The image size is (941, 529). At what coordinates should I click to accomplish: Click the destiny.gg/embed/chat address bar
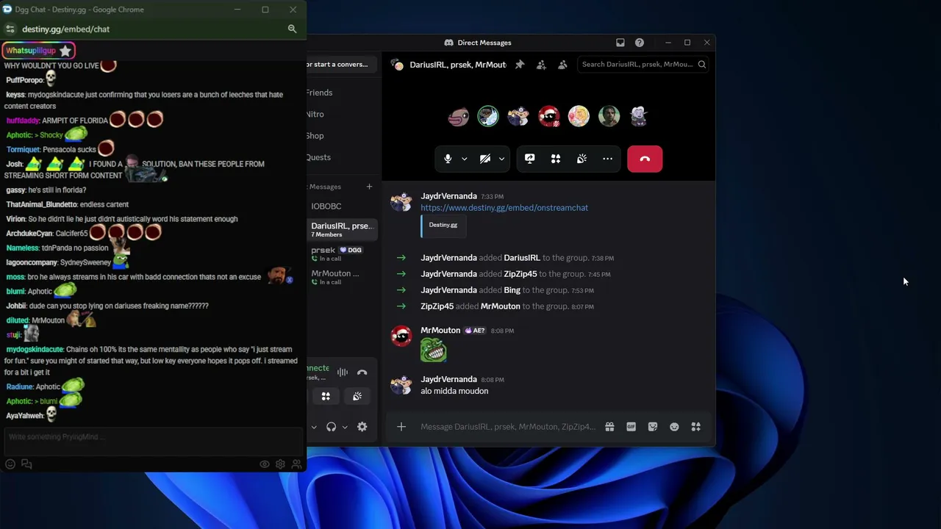[x=65, y=29]
